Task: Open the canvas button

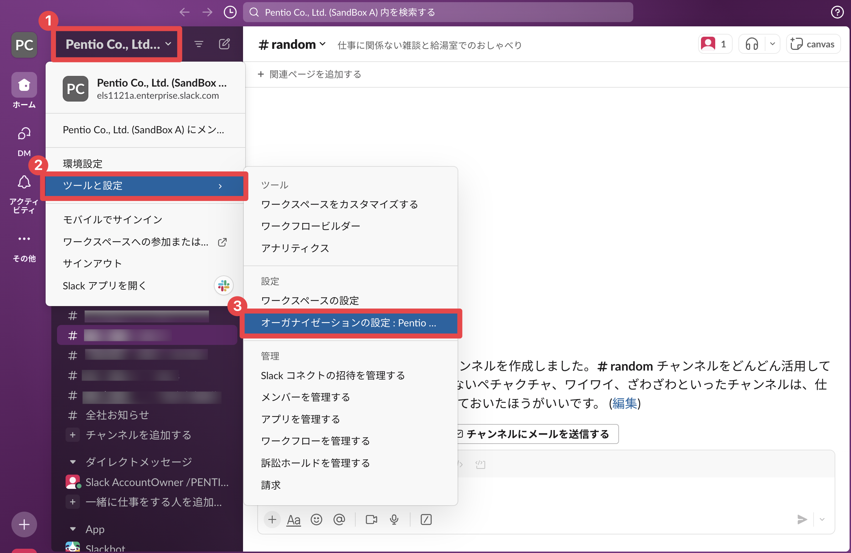Action: pos(813,44)
